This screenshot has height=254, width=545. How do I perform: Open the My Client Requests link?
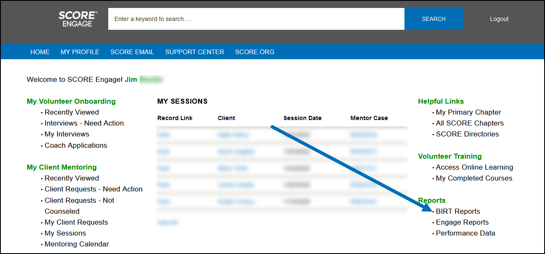76,222
